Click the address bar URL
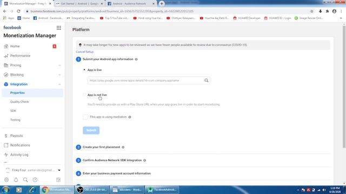 [x=112, y=11]
